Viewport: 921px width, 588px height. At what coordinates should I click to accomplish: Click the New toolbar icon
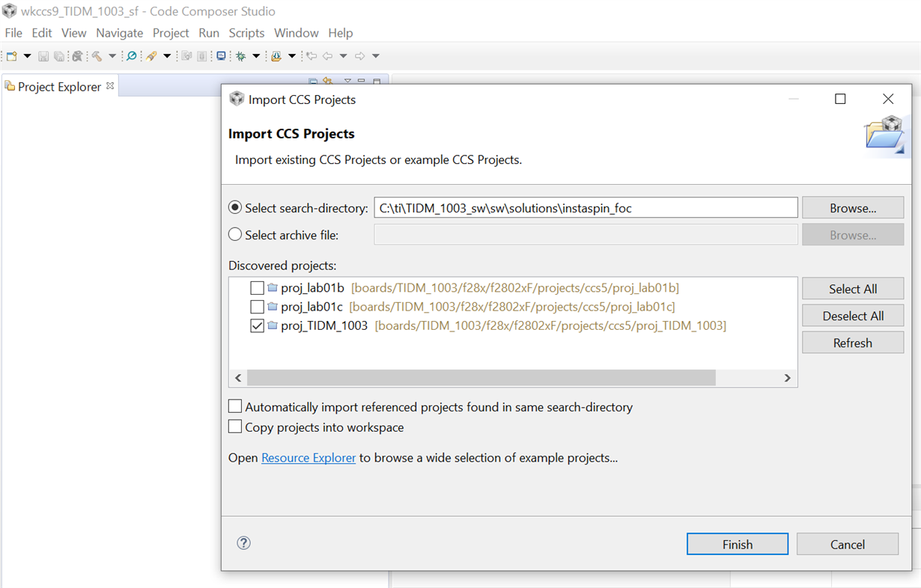pyautogui.click(x=12, y=56)
